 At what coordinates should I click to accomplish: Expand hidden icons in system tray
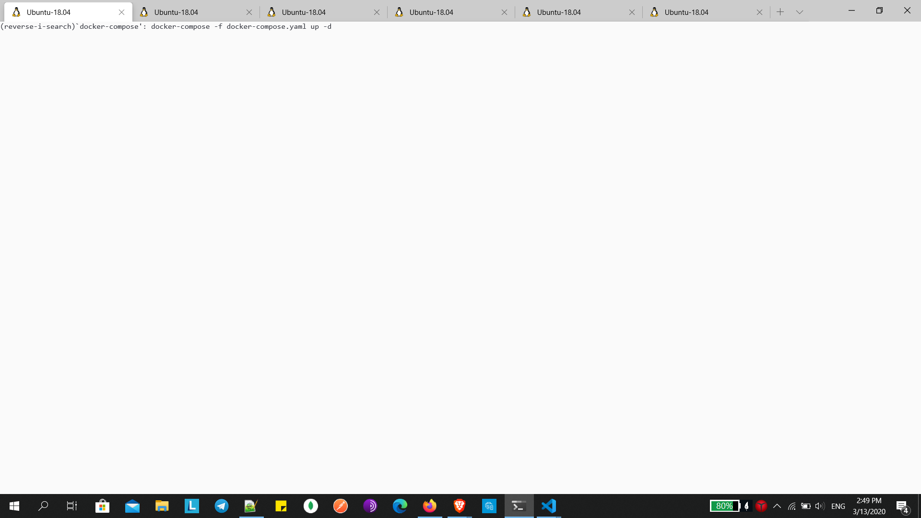[x=777, y=506]
